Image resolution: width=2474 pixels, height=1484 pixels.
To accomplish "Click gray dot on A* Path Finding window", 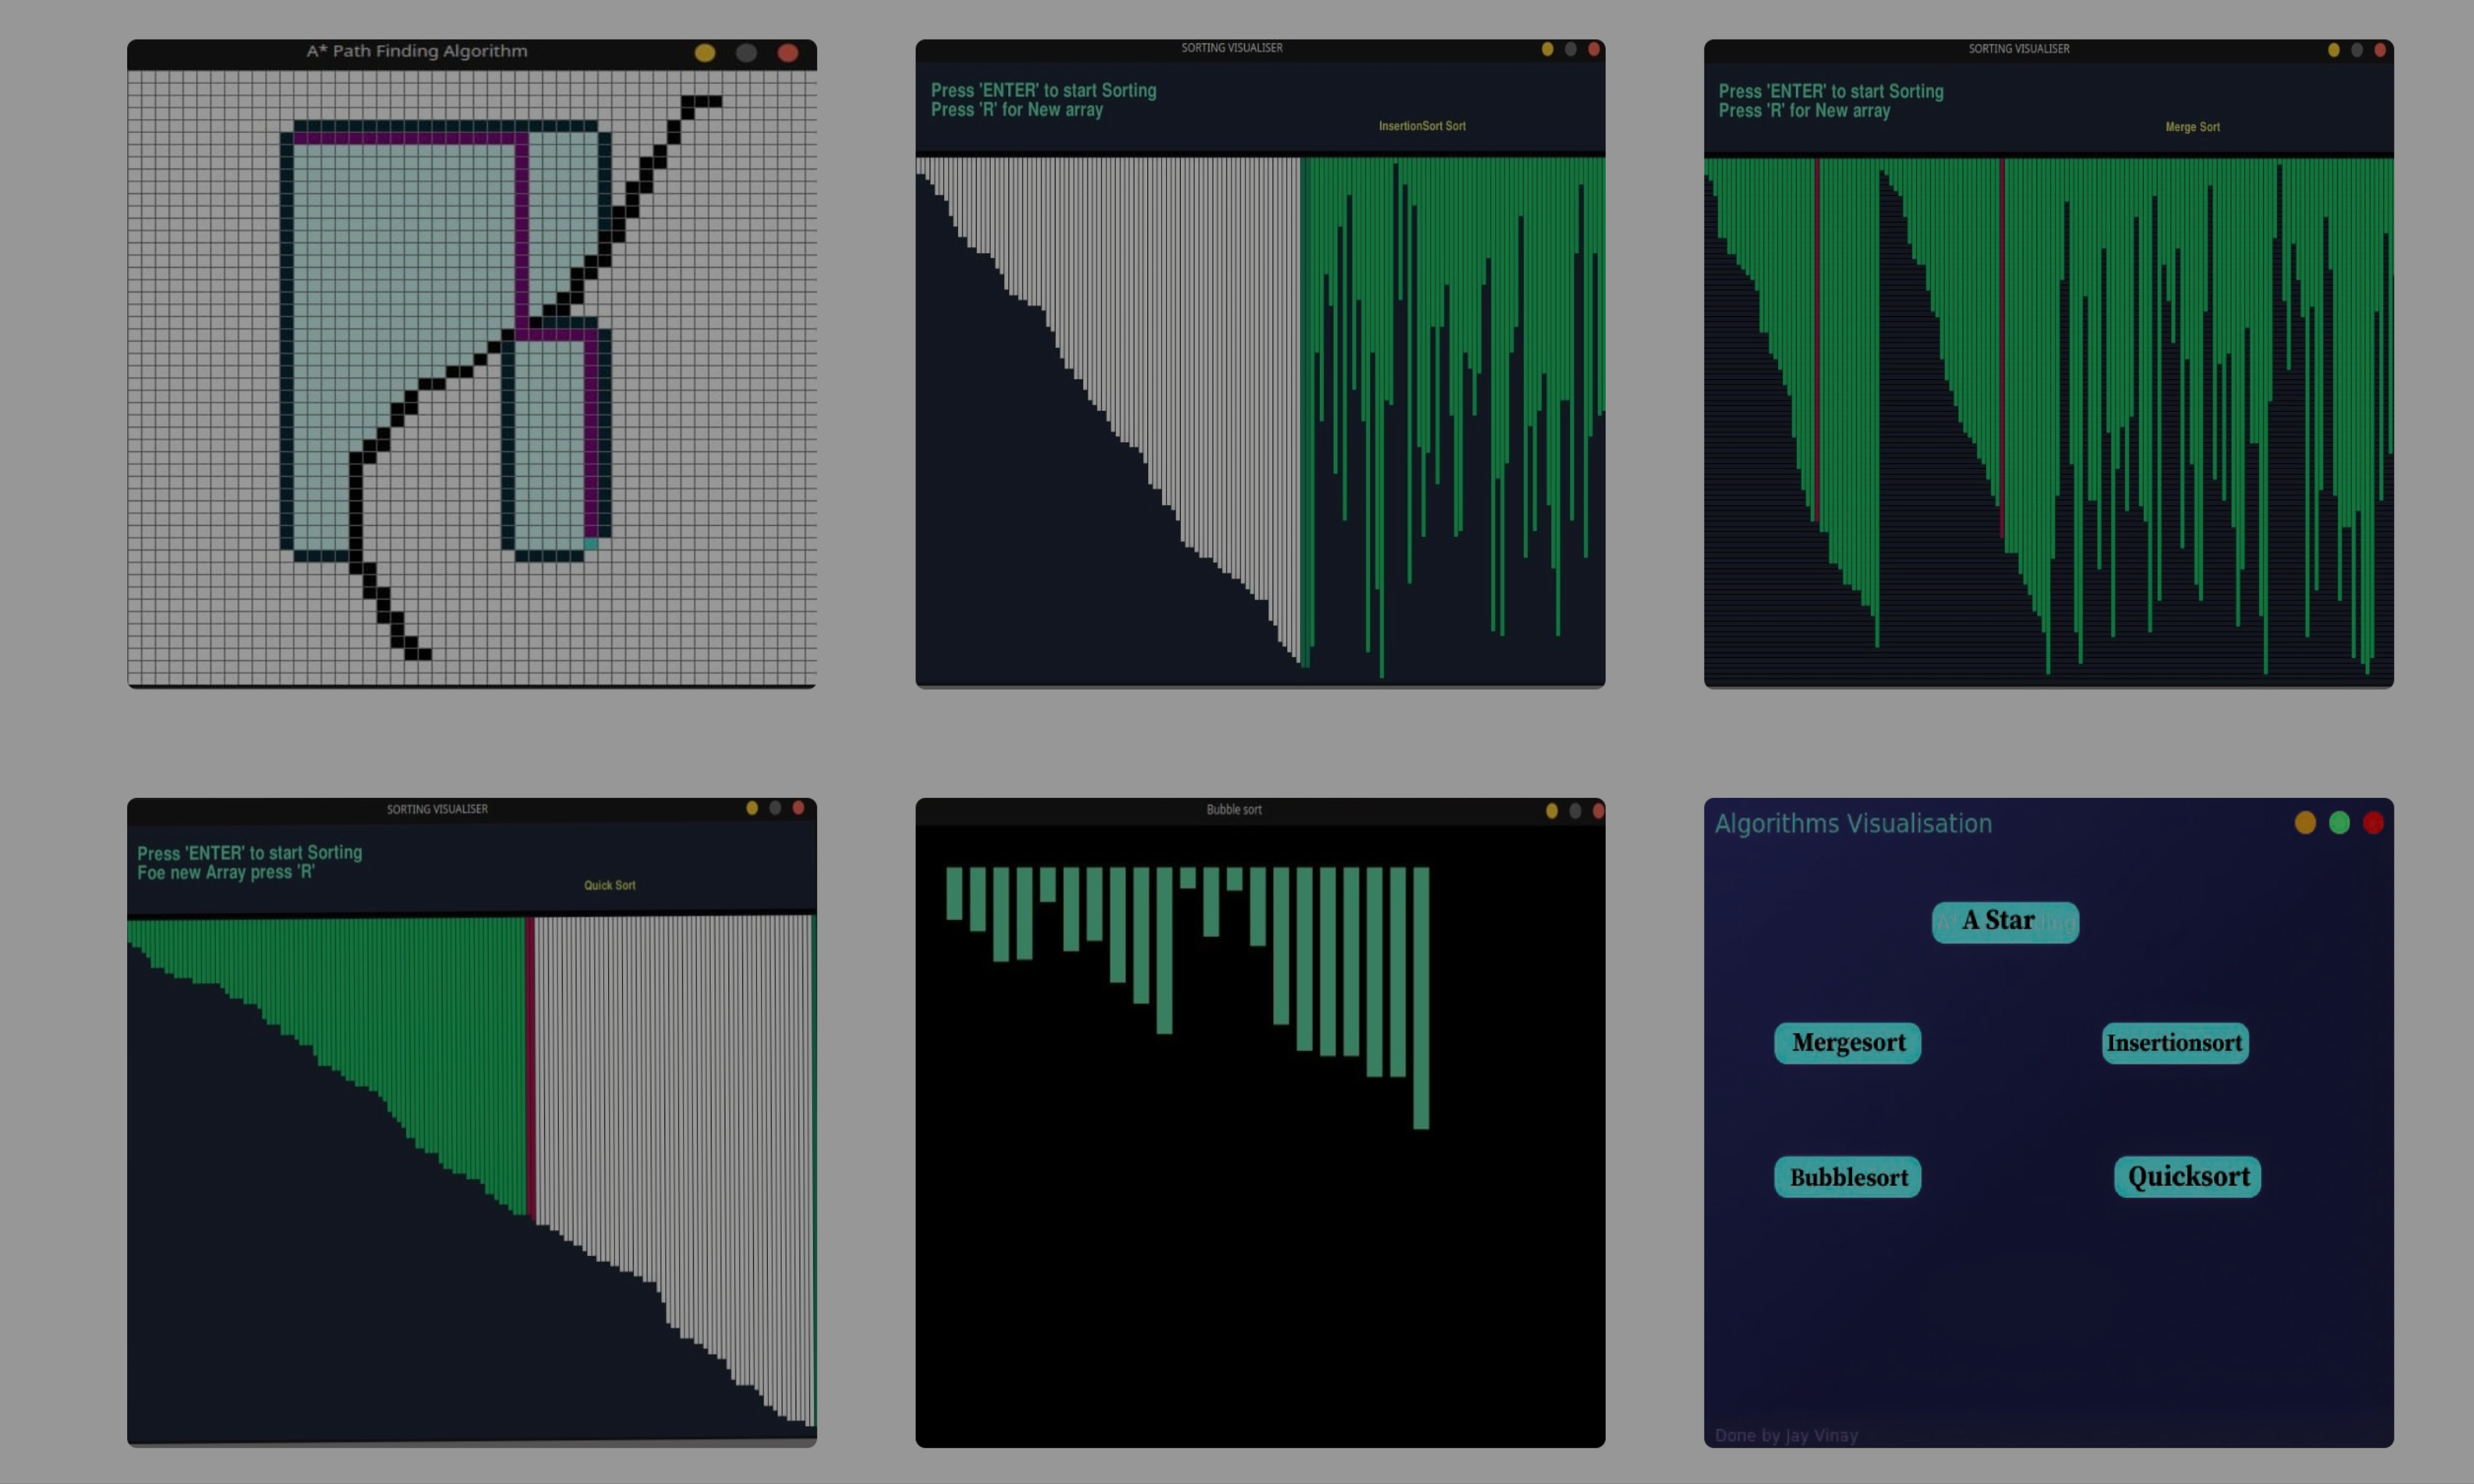I will click(746, 53).
